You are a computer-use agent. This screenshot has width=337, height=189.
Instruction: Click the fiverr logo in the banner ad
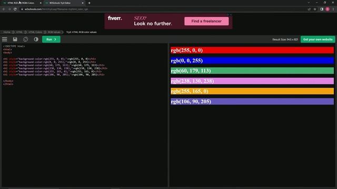point(115,18)
